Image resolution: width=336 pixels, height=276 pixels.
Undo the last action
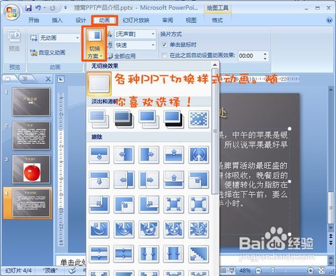click(x=38, y=8)
